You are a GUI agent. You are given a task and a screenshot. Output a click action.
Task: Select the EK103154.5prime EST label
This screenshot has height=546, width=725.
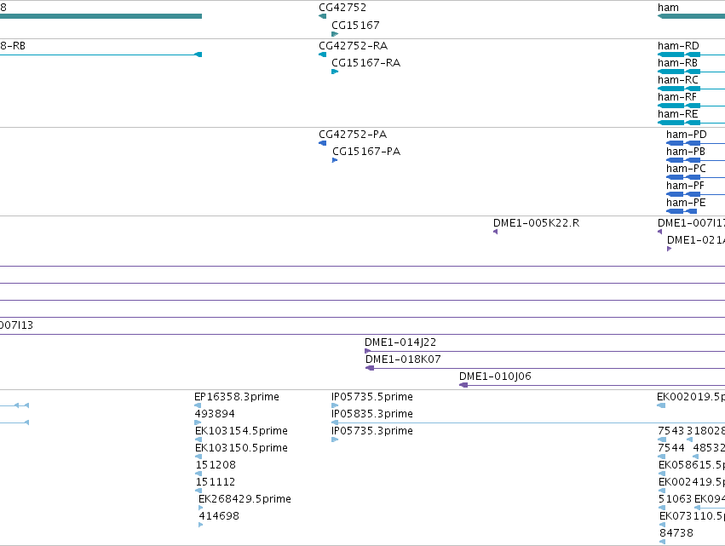[x=241, y=431]
